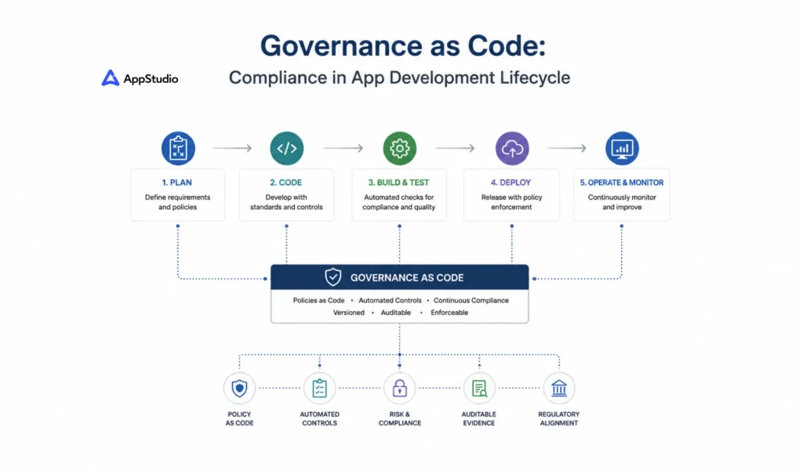Click the word 'Versioned'
803x474 pixels.
(349, 313)
